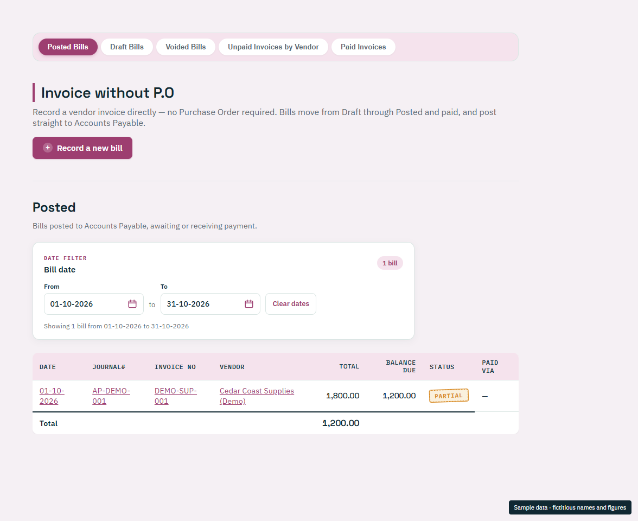This screenshot has width=638, height=521.
Task: Focus the From date field 01-10-2026
Action: pos(93,304)
